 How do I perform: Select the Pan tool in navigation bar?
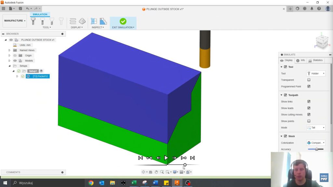coord(156,172)
